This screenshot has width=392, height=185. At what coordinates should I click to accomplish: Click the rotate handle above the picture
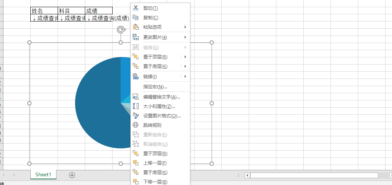[x=121, y=30]
